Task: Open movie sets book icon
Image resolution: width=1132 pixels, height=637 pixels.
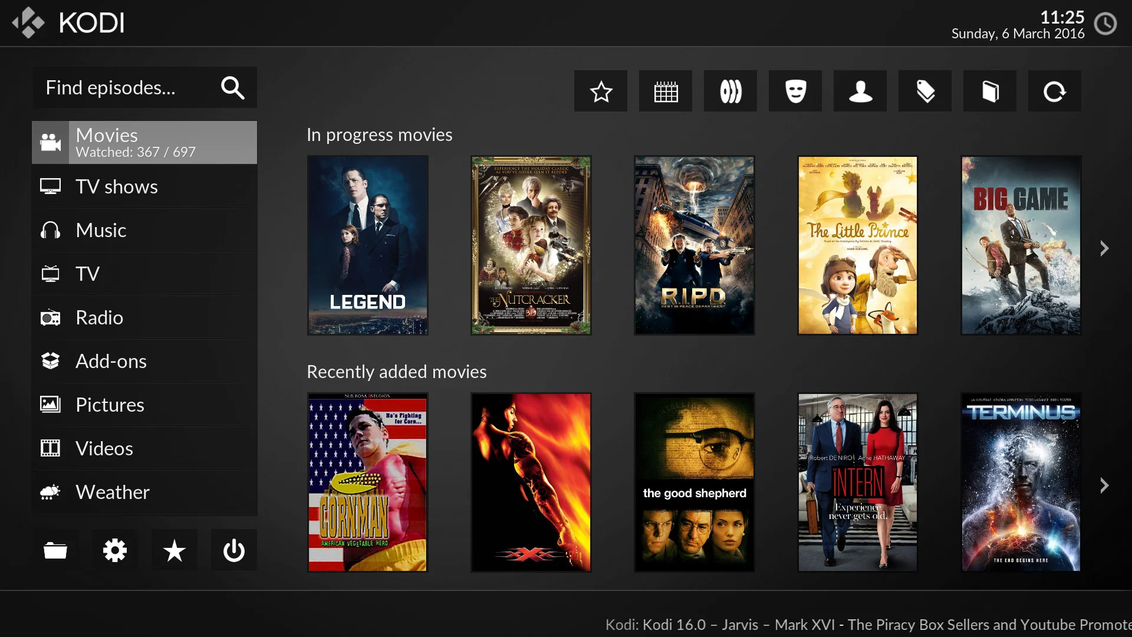Action: [990, 91]
